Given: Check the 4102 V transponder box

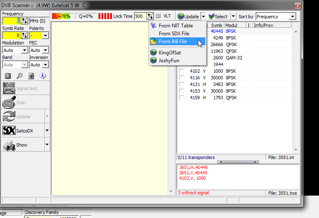Looking at the screenshot, I should pos(181,71).
